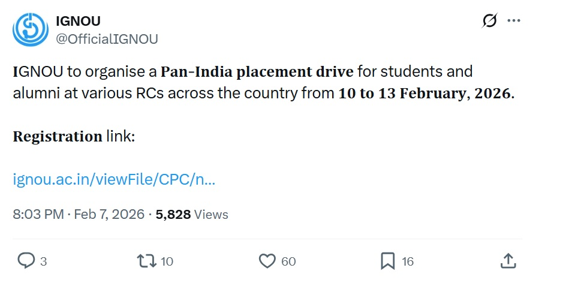Click the repost count of 10
Screen dimensions: 575x304
point(167,261)
